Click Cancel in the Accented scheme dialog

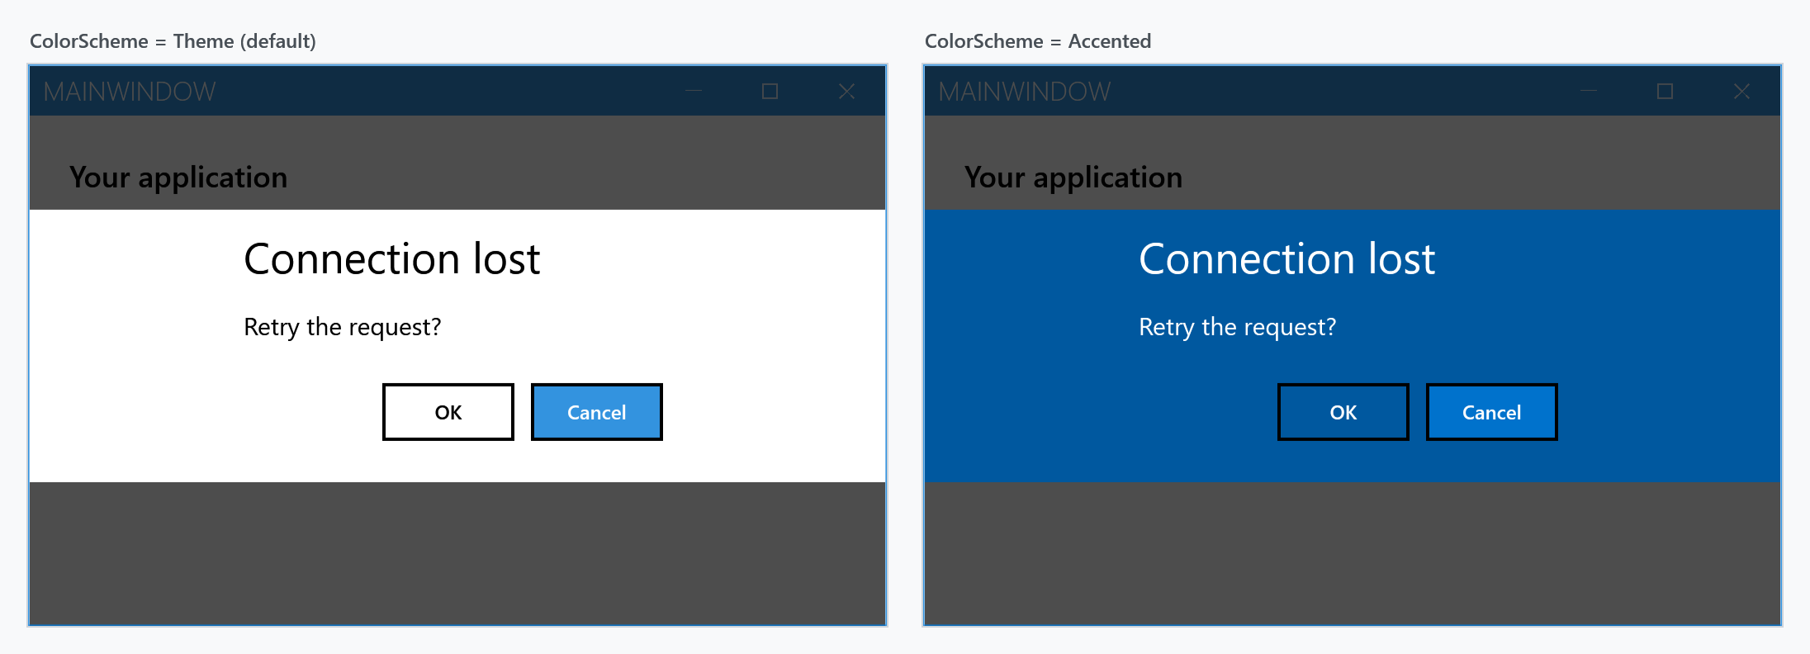(x=1492, y=412)
